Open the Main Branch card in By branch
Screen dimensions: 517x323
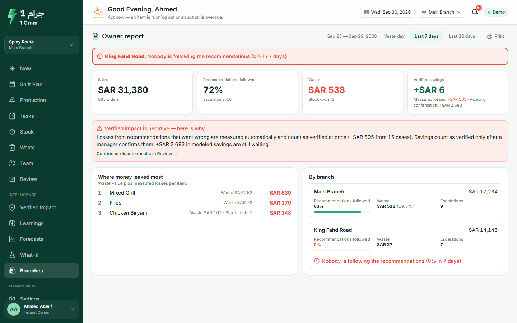406,200
